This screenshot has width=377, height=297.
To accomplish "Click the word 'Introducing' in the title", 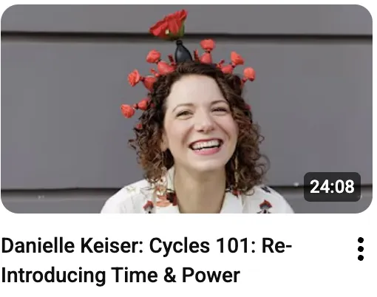I will (54, 275).
